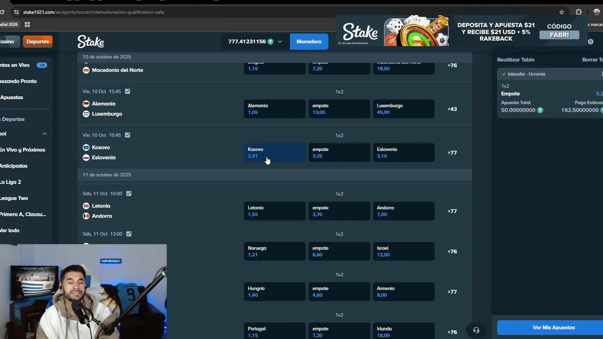Open bookmarks apps grid icon
The height and width of the screenshot is (339, 603).
click(27, 24)
